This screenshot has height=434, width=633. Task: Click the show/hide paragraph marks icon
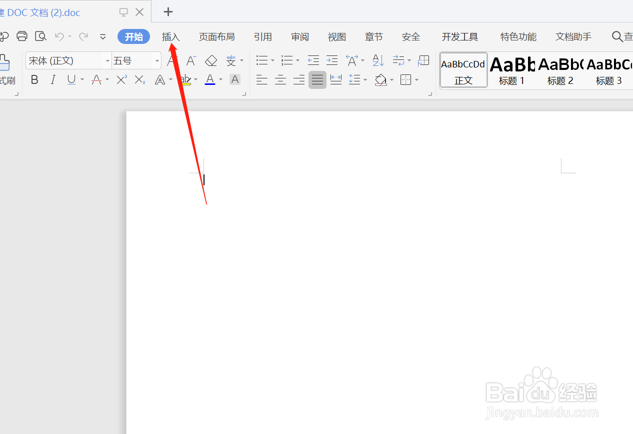pos(398,61)
